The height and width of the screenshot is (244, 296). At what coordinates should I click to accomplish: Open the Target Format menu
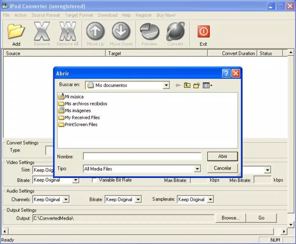(x=79, y=15)
